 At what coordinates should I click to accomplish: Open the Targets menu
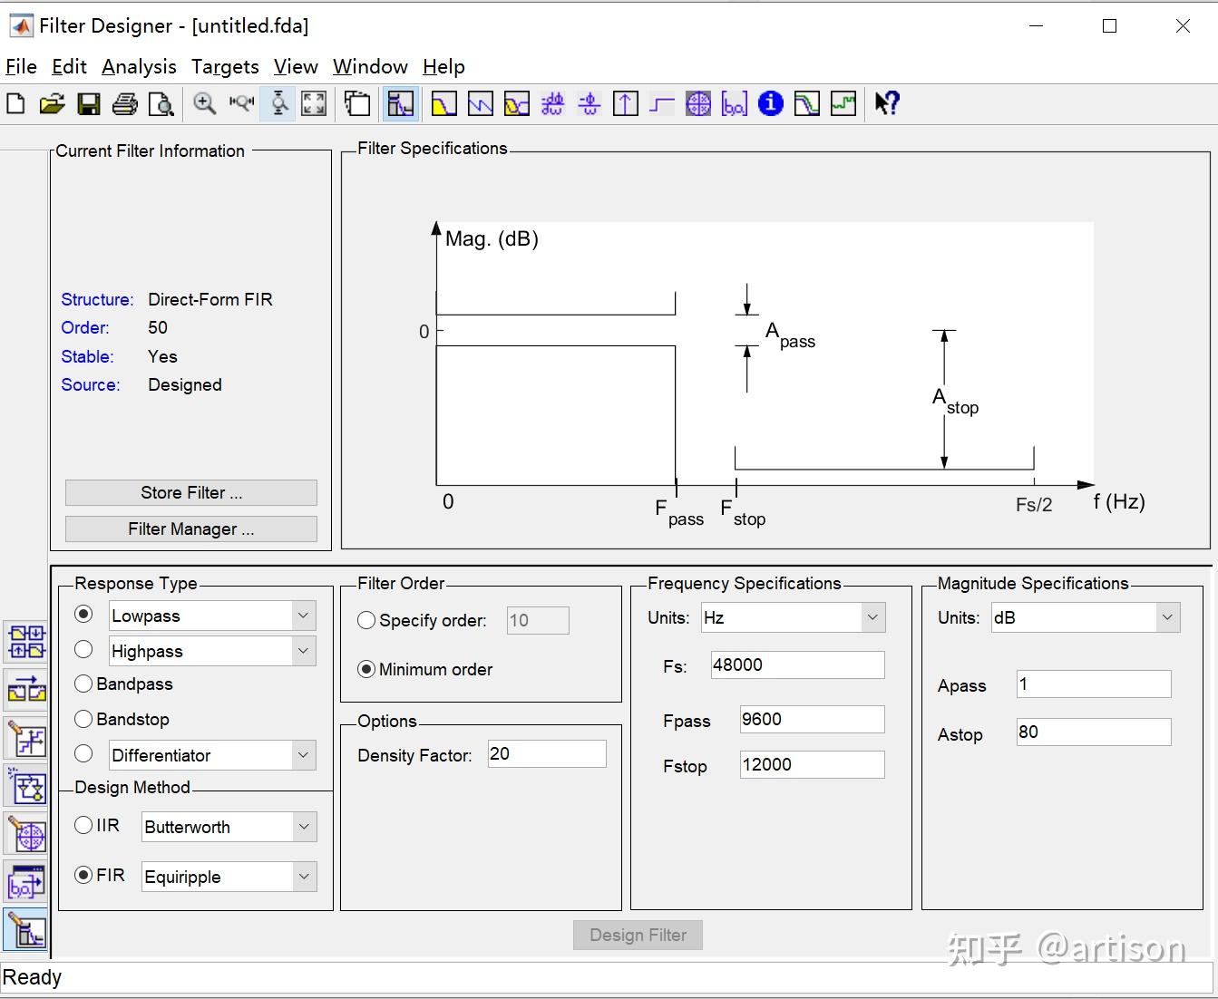tap(224, 66)
